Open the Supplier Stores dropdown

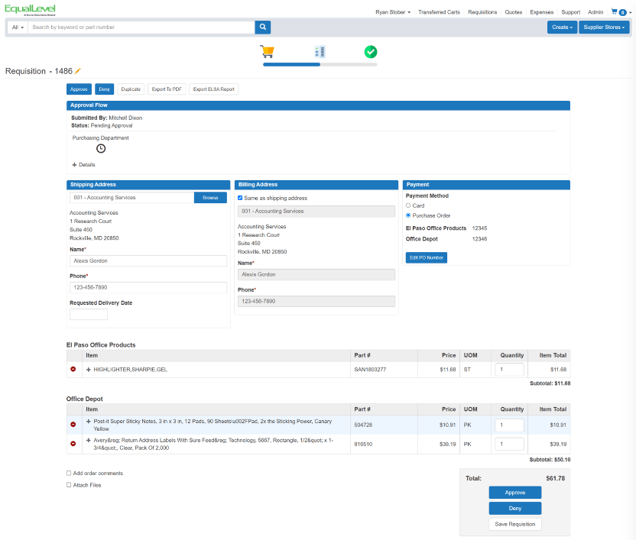tap(604, 27)
